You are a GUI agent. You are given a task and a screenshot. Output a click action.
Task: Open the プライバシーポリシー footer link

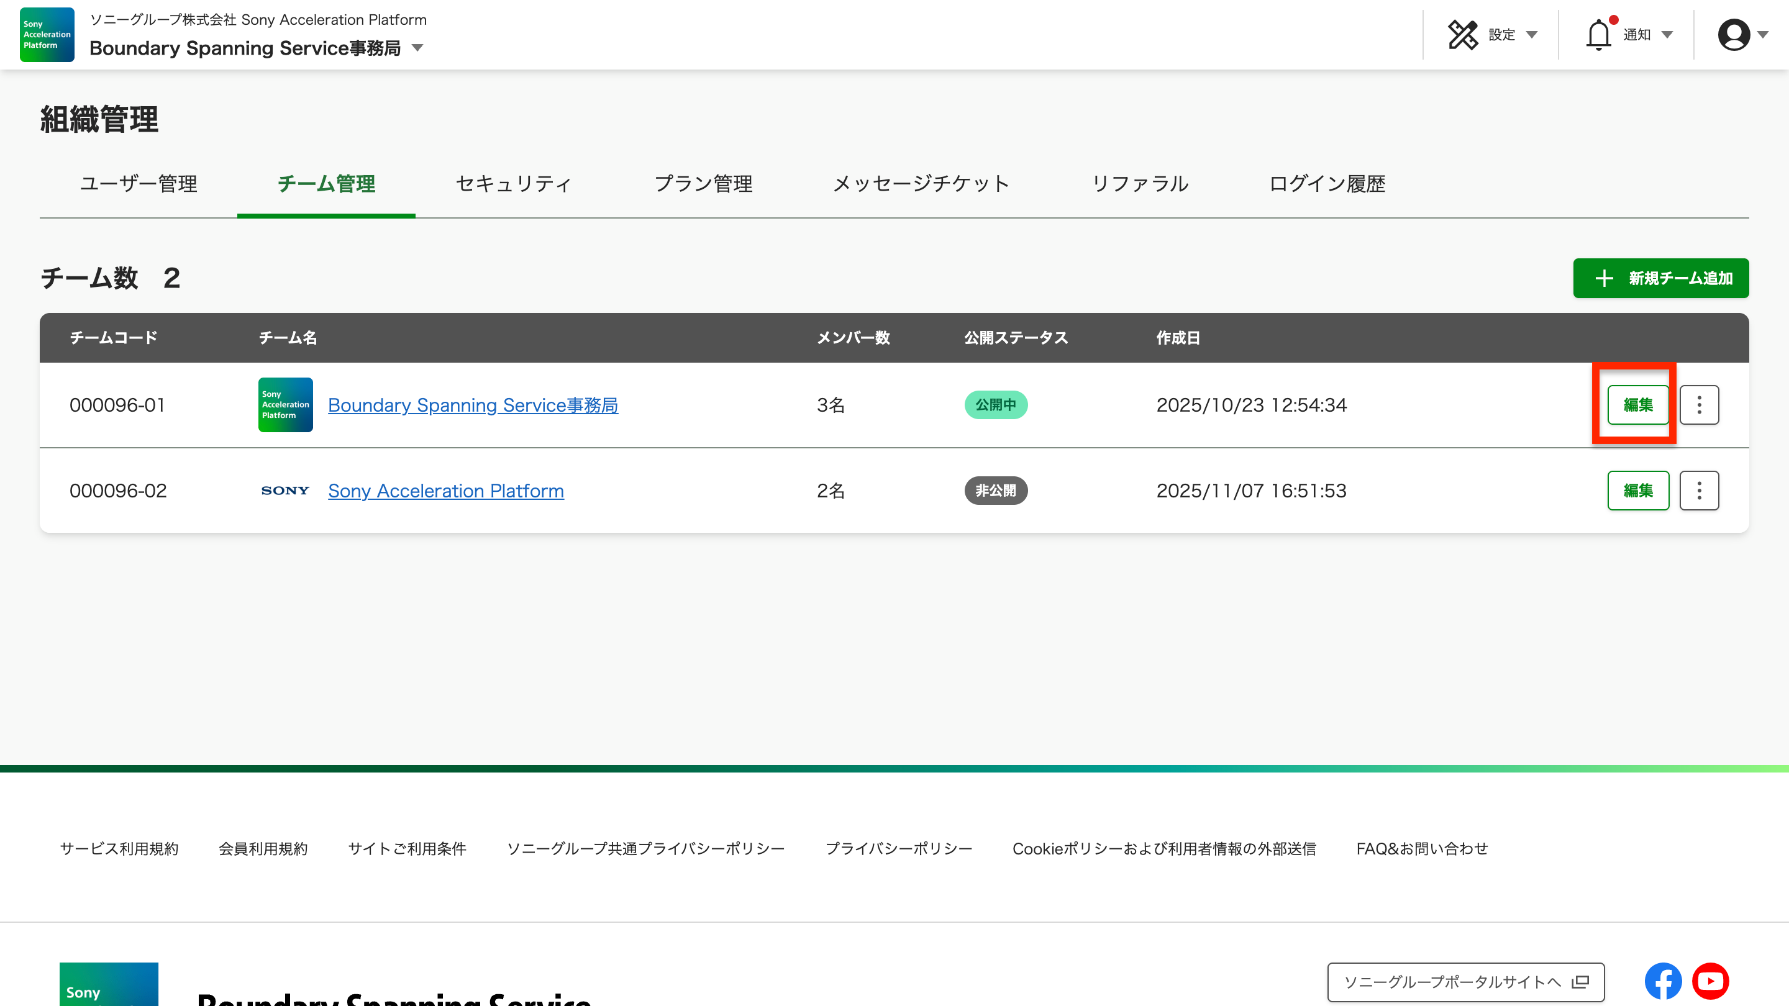coord(899,848)
